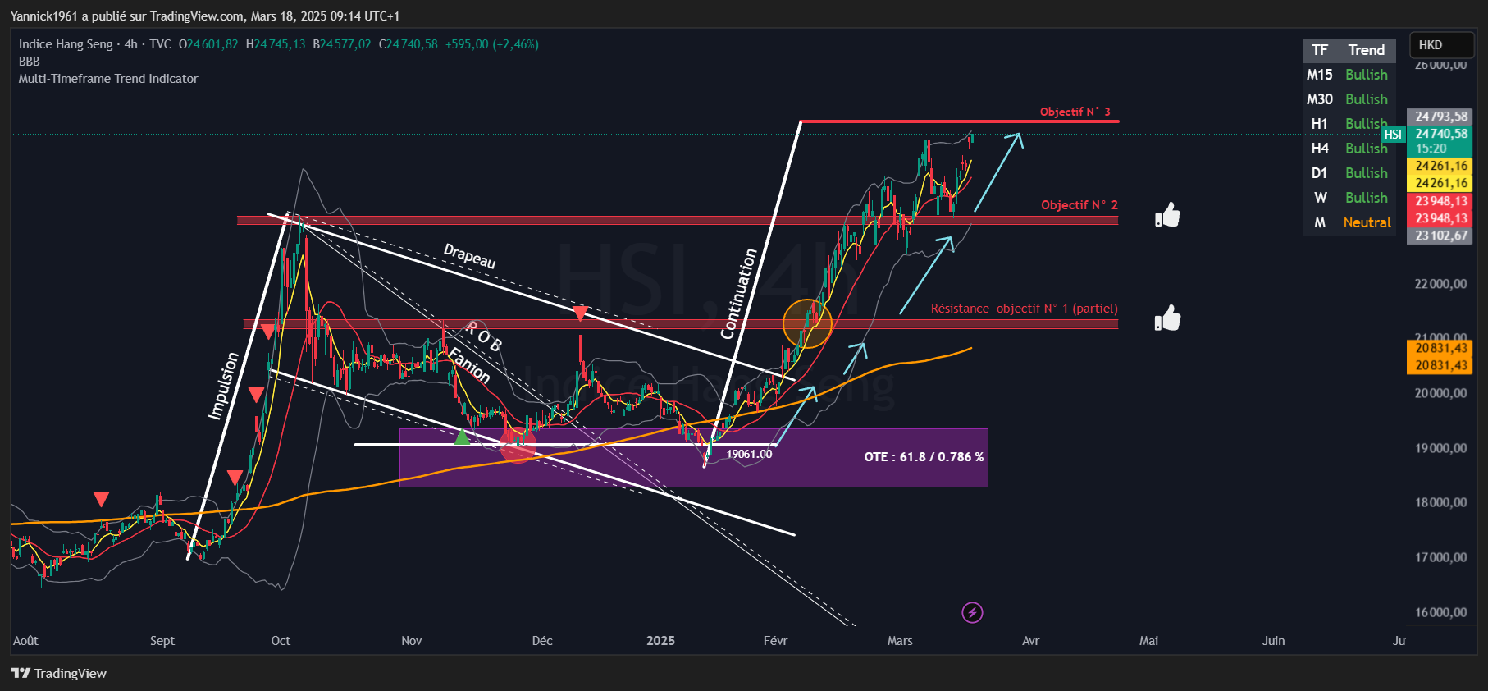The height and width of the screenshot is (691, 1488).
Task: Click the thumbs-up beside Objectif N° 2
Action: pyautogui.click(x=1167, y=215)
